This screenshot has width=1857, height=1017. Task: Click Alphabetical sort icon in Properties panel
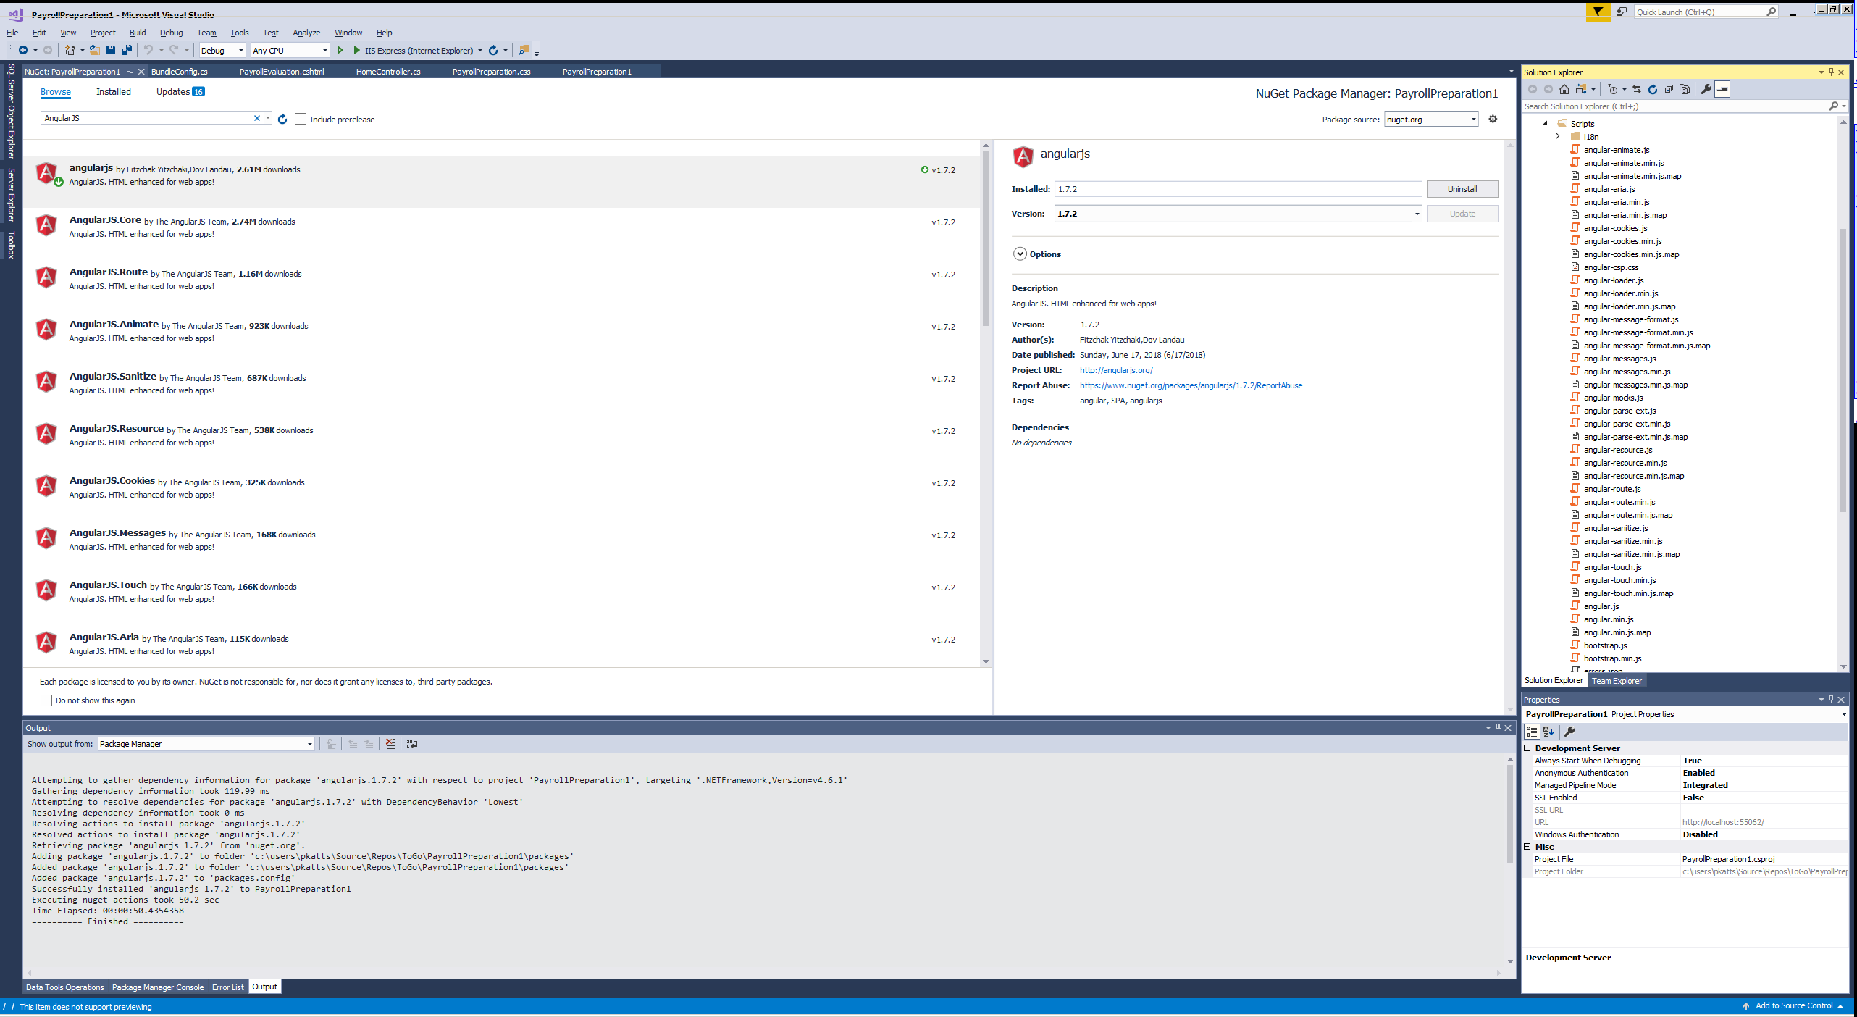point(1548,732)
